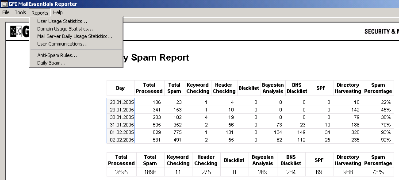Click Blacklist header in daily table
Viewport: 399px width, 180px height.
[249, 88]
